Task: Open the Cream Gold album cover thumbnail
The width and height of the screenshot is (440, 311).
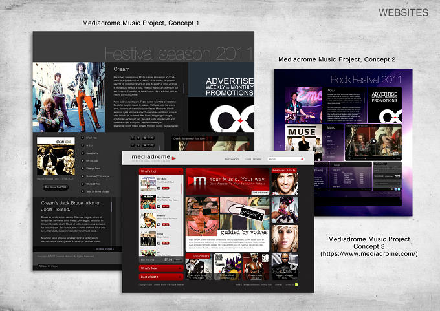Action: [x=56, y=156]
